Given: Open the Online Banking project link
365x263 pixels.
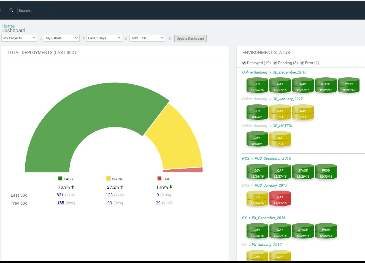Looking at the screenshot, I should tap(255, 72).
